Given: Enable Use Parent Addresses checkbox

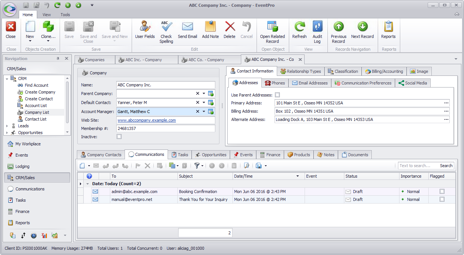Looking at the screenshot, I should (x=277, y=95).
